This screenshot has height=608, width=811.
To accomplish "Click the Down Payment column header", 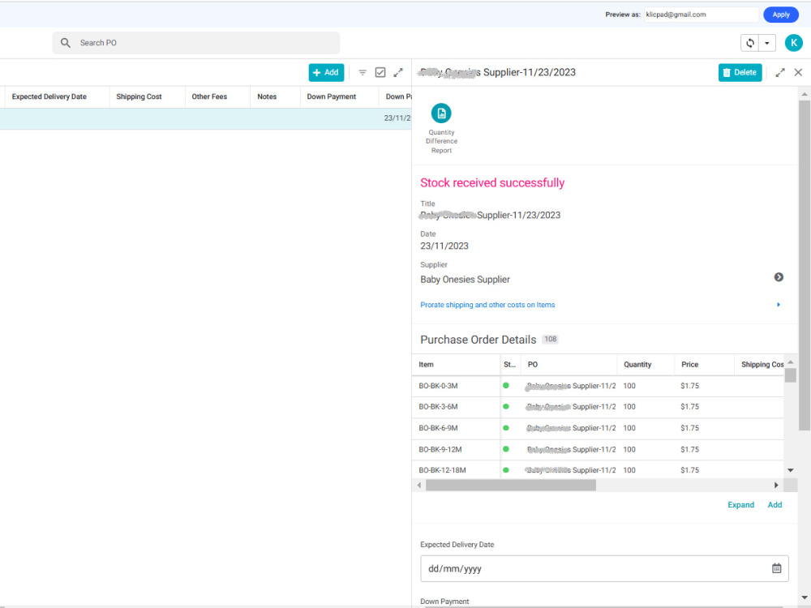I will pos(331,96).
